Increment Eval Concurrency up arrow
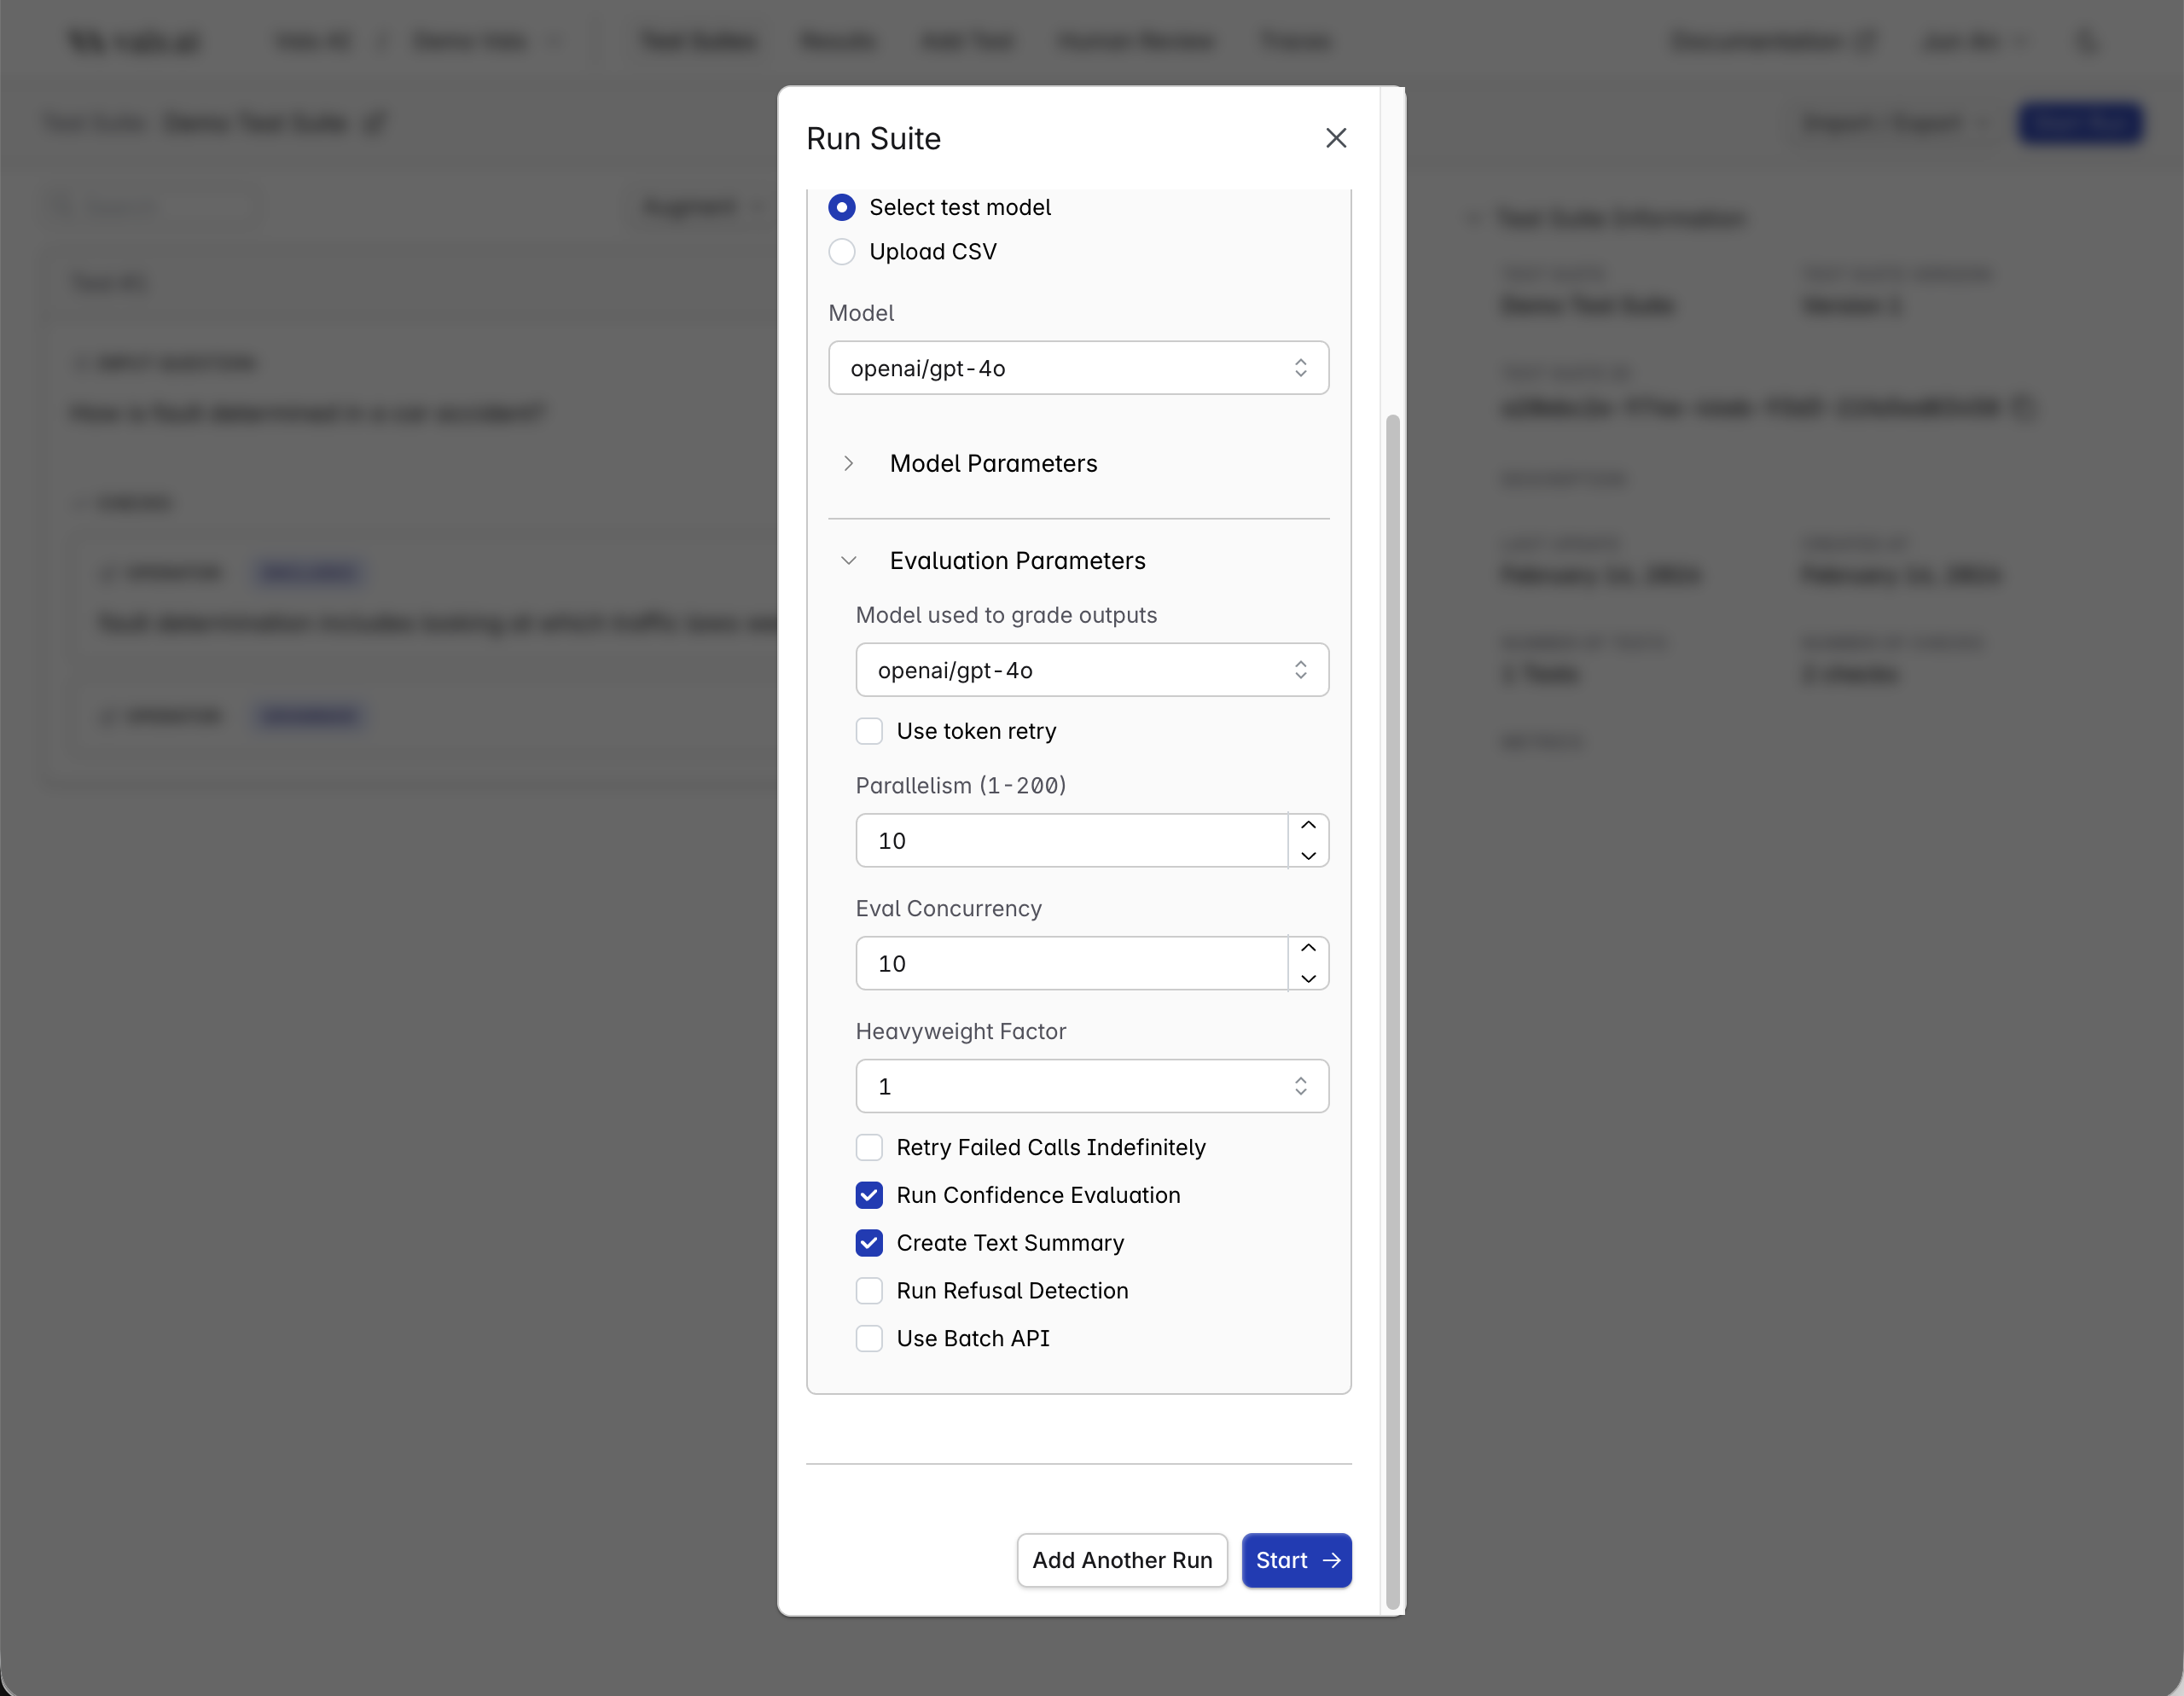This screenshot has height=1696, width=2184. (x=1308, y=948)
